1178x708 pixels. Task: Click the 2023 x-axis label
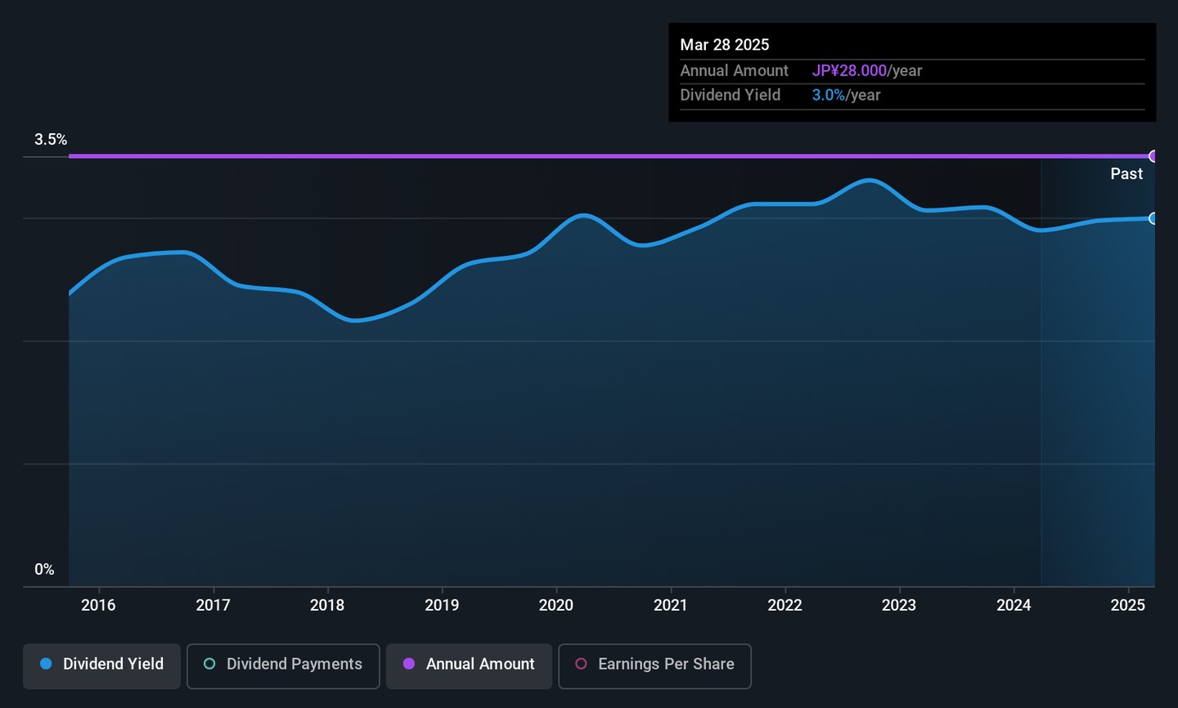(x=899, y=605)
